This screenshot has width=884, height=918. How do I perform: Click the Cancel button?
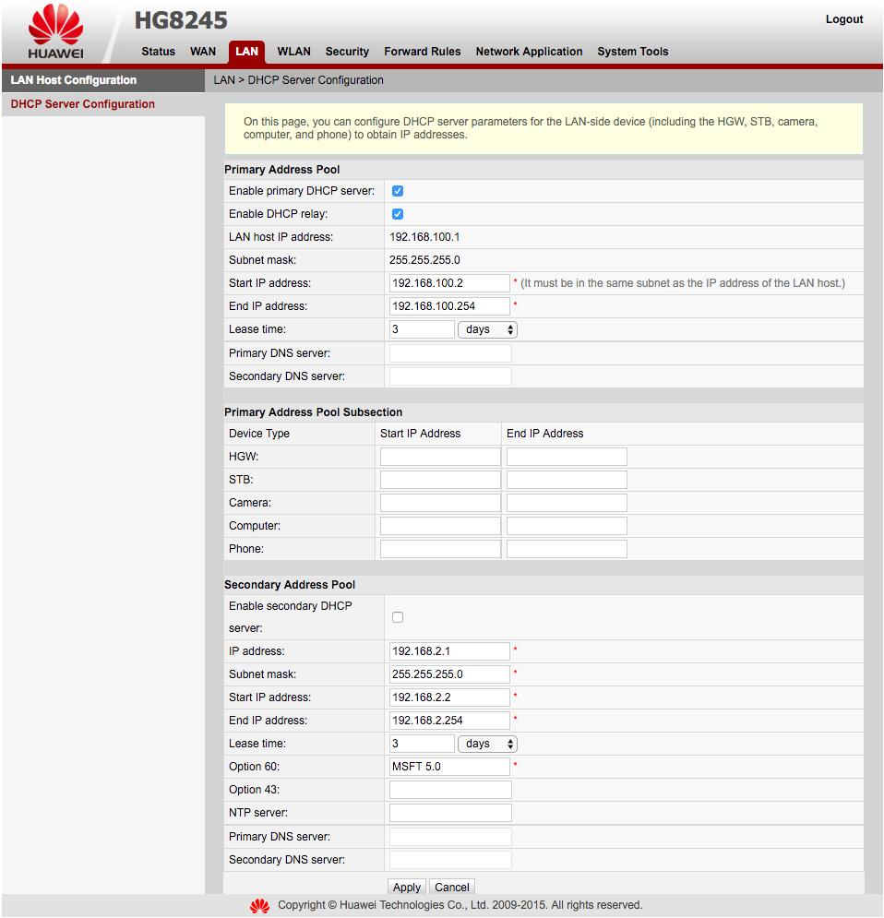pos(451,887)
